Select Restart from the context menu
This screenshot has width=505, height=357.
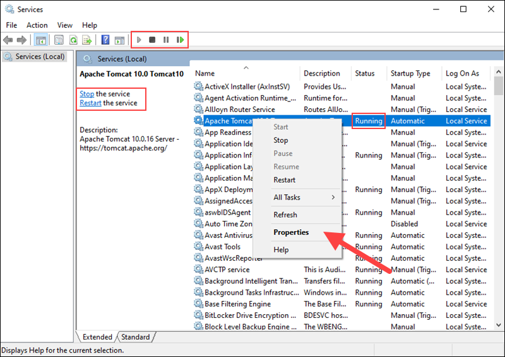click(x=284, y=180)
